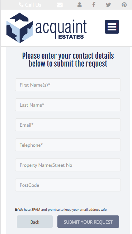
Task: Click the Acquaint Estates cube logo
Action: pyautogui.click(x=19, y=28)
